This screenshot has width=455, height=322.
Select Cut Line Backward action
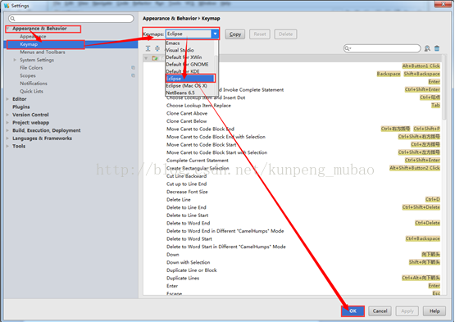point(187,176)
